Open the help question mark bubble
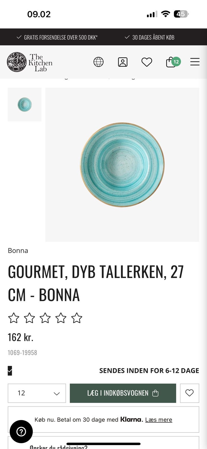Viewport: 207px width, 449px height. [21, 432]
